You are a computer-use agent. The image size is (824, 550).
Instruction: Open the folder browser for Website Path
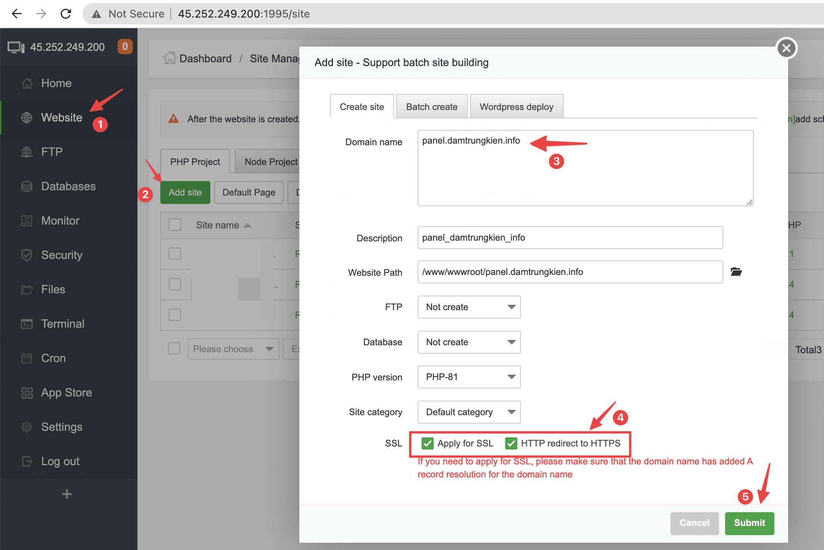(737, 272)
